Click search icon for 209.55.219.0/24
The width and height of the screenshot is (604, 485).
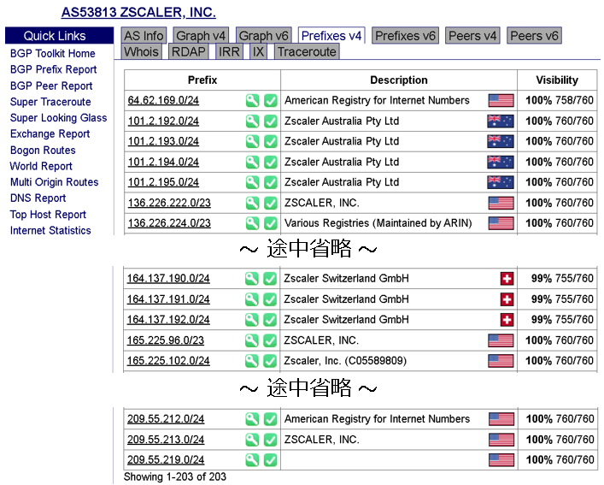pyautogui.click(x=252, y=460)
